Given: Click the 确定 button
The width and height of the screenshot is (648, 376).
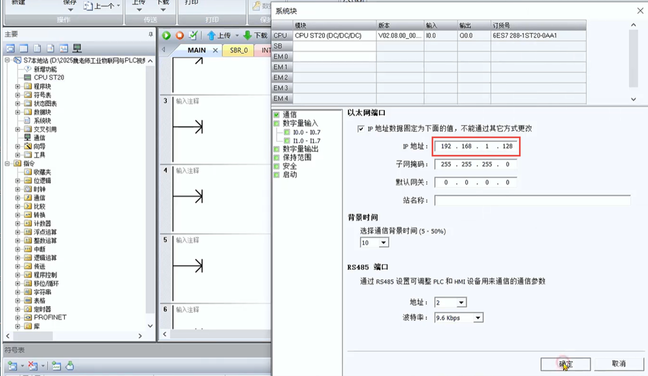Looking at the screenshot, I should click(x=565, y=364).
